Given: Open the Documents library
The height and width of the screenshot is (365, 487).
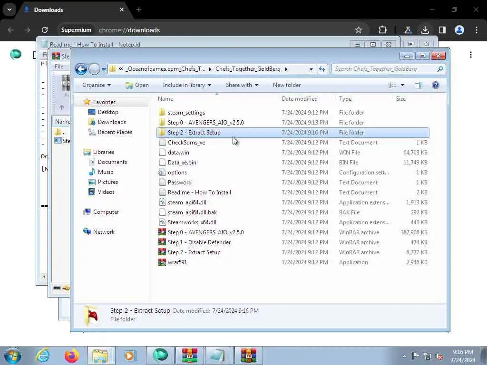Looking at the screenshot, I should (112, 162).
